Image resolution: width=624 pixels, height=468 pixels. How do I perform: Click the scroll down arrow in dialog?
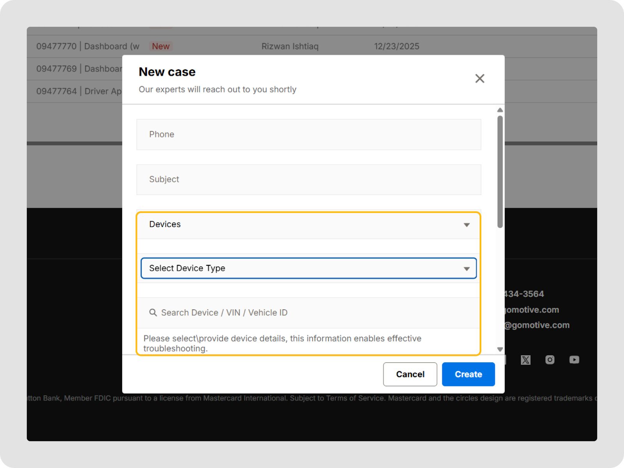tap(500, 349)
